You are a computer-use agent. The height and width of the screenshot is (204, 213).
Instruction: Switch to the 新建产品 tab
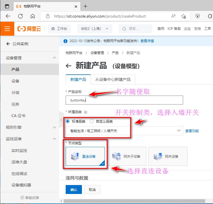click(78, 79)
